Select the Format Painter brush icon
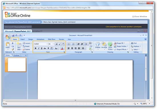Image resolution: width=157 pixels, height=109 pixels. [13, 49]
